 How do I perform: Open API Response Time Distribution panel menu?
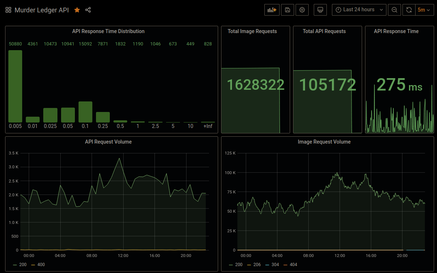pos(108,31)
